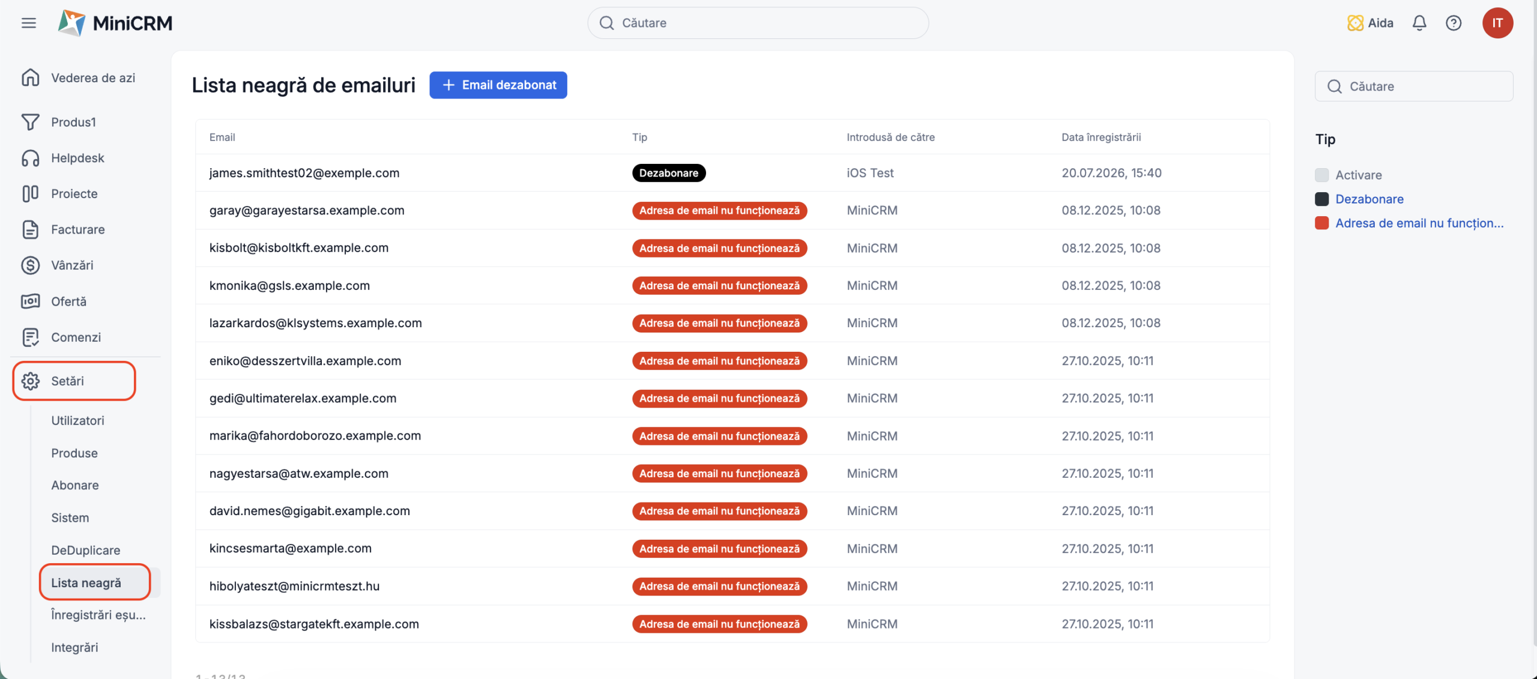Click the black Dezabonare badge in the table
This screenshot has width=1537, height=679.
pos(669,173)
